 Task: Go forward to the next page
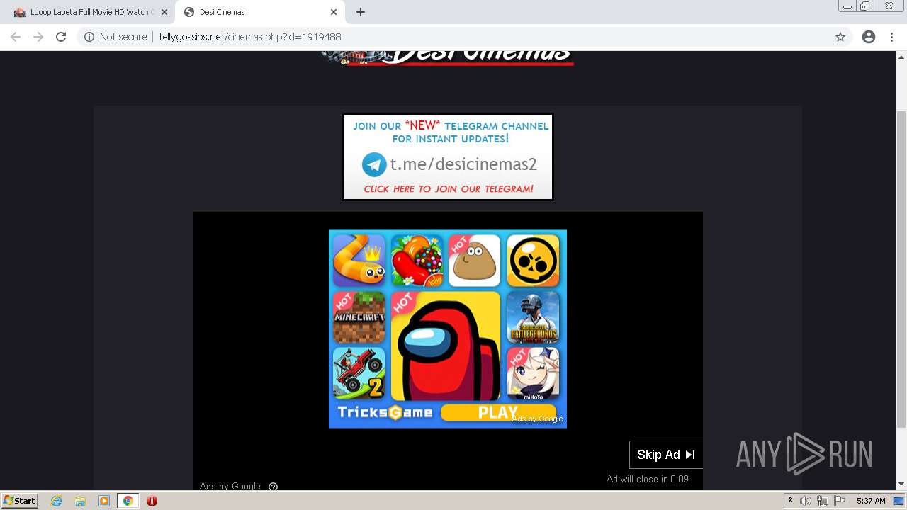point(38,37)
